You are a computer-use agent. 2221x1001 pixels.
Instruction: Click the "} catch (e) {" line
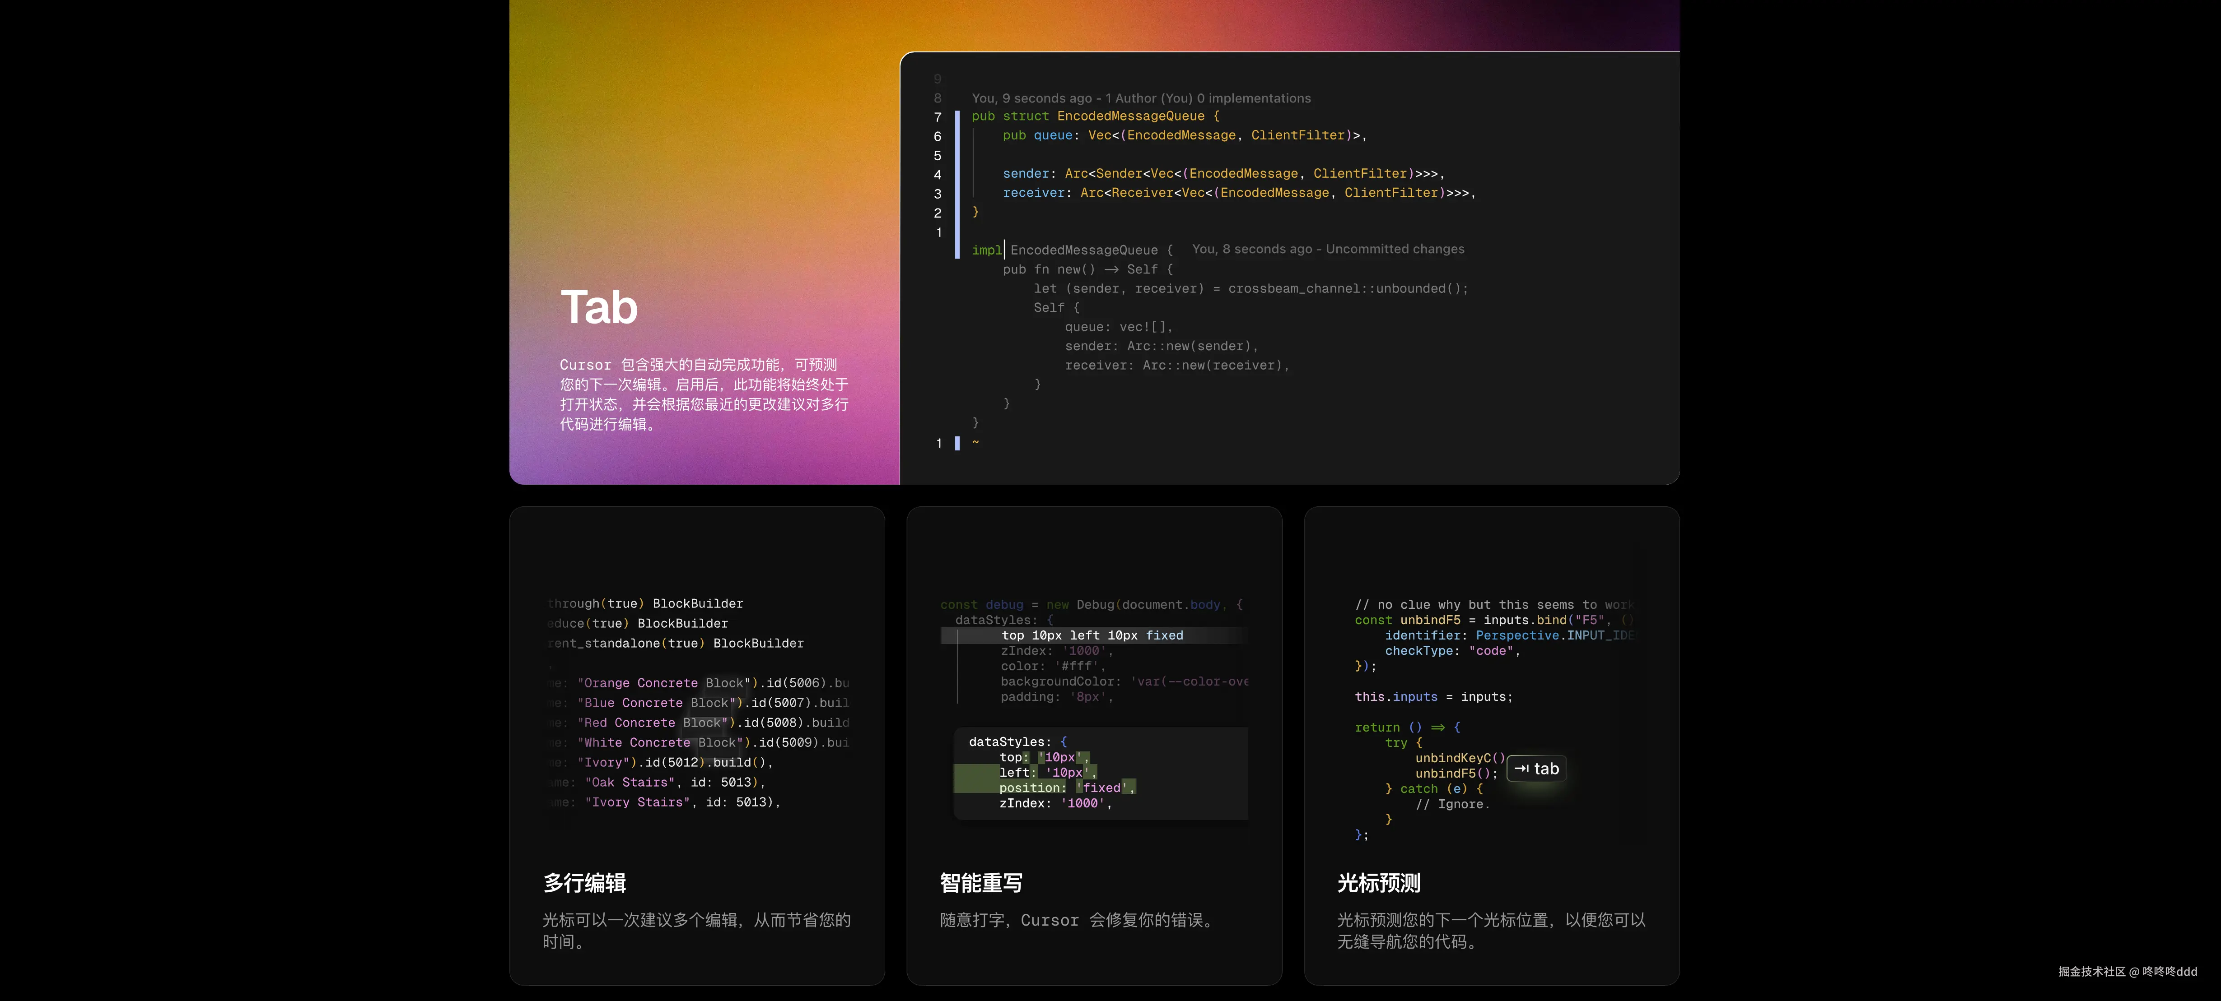pyautogui.click(x=1435, y=789)
